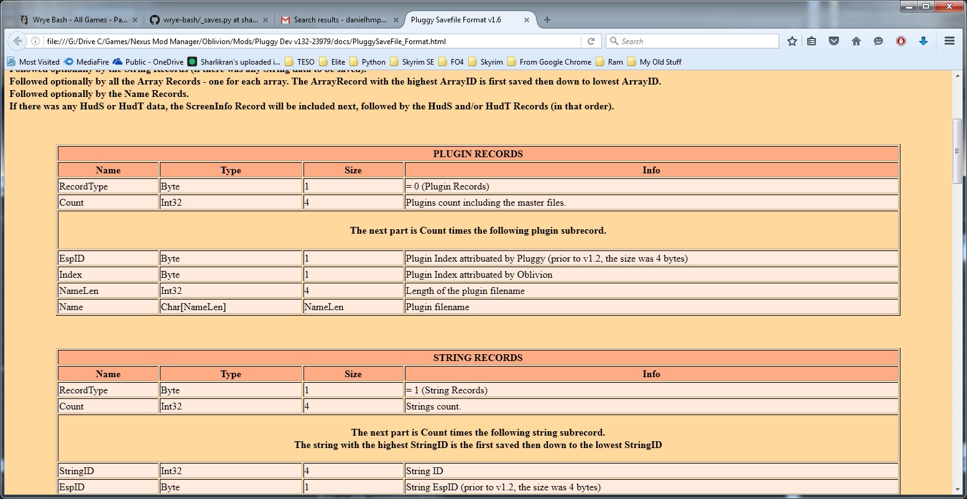967x499 pixels.
Task: Click the scrollbar up arrow
Action: [958, 76]
